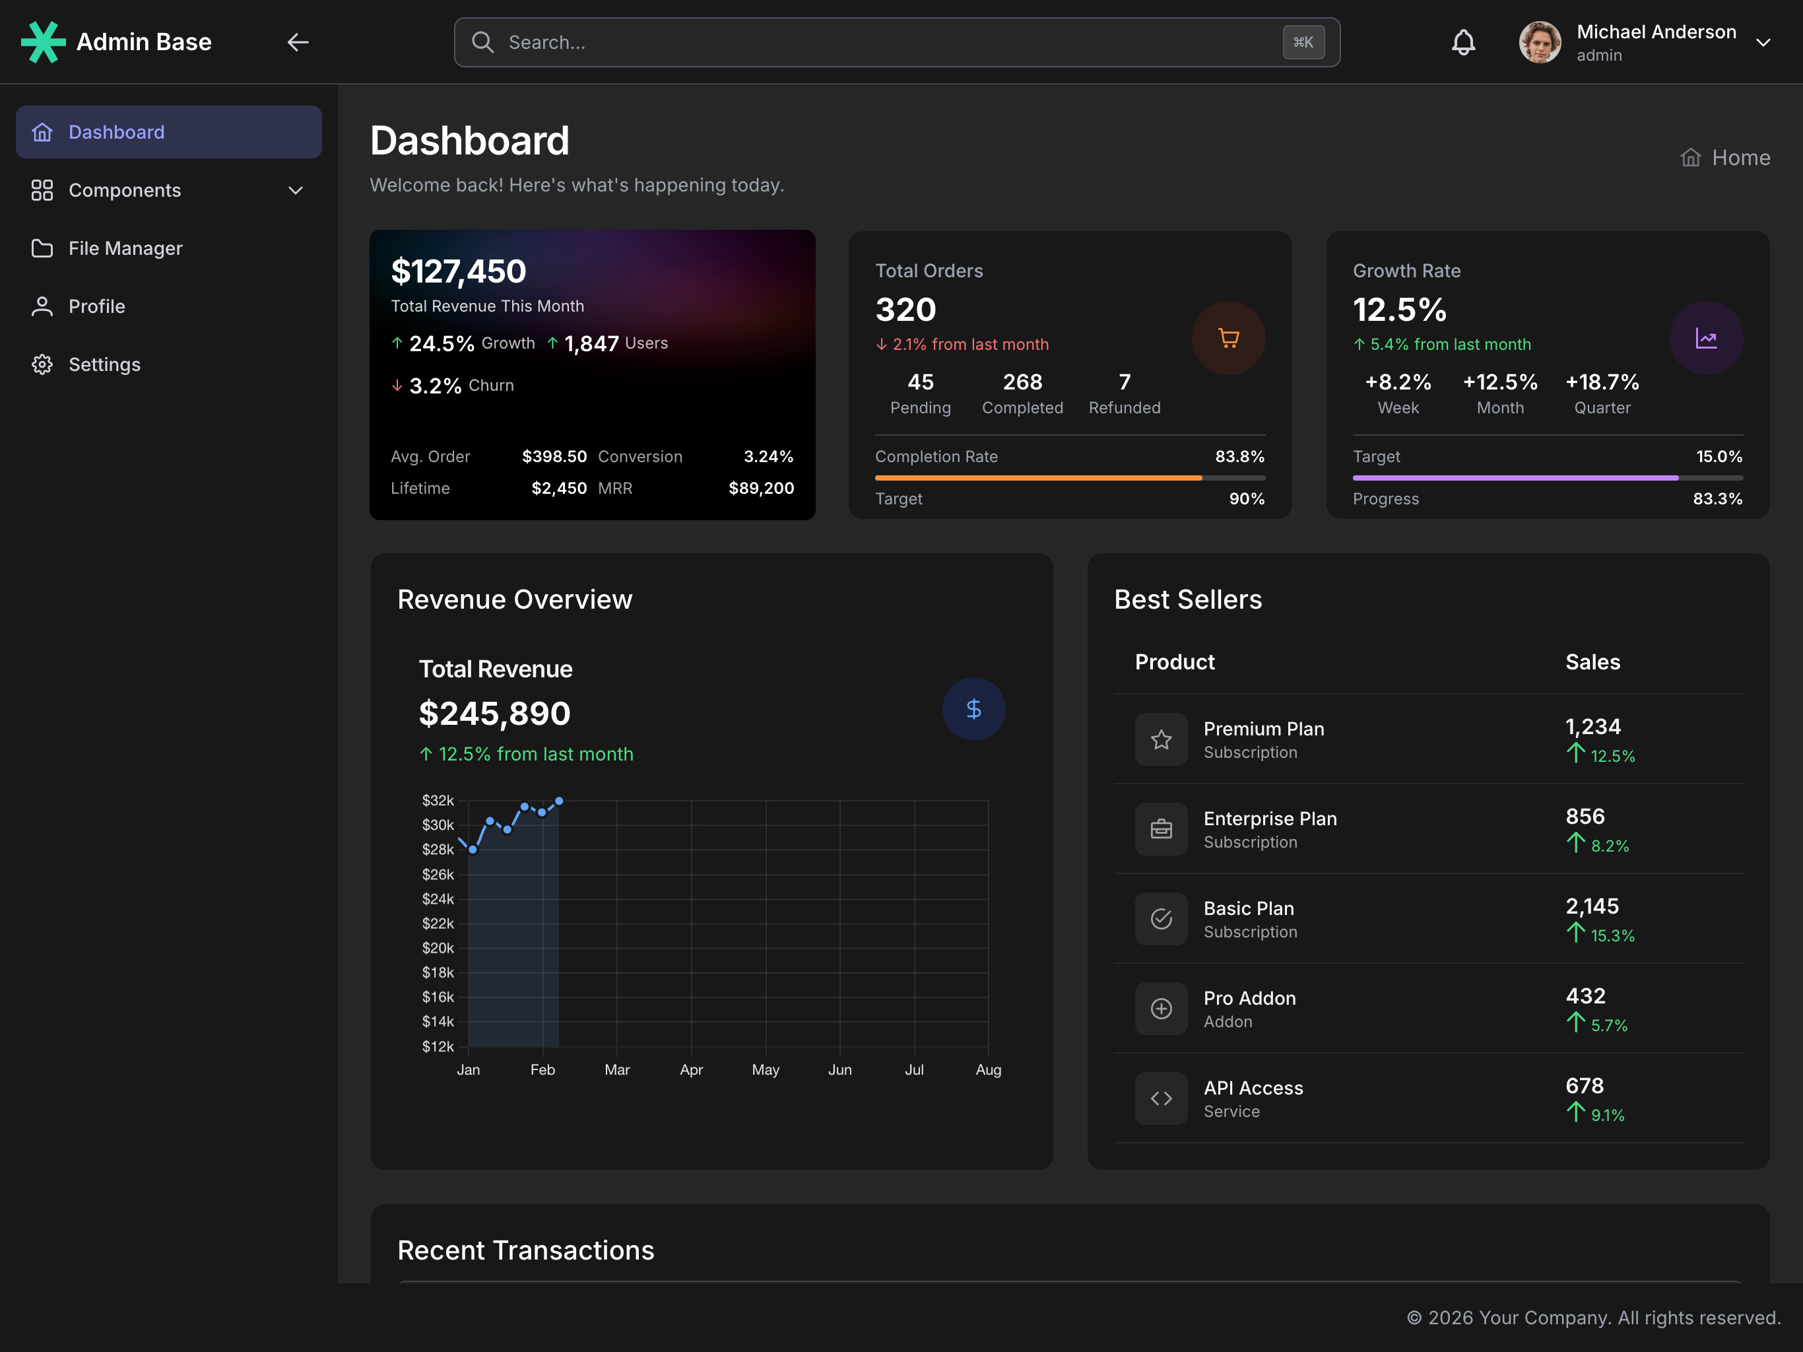Open the File Manager page

(x=125, y=248)
